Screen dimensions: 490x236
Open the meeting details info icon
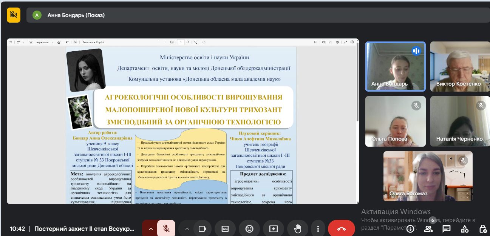coord(410,228)
